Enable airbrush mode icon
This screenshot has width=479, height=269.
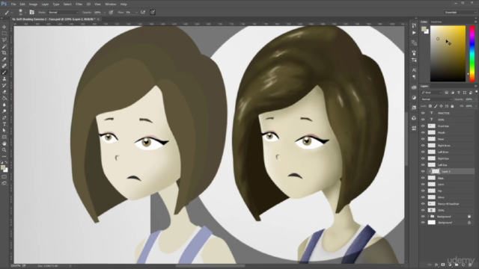[x=143, y=12]
